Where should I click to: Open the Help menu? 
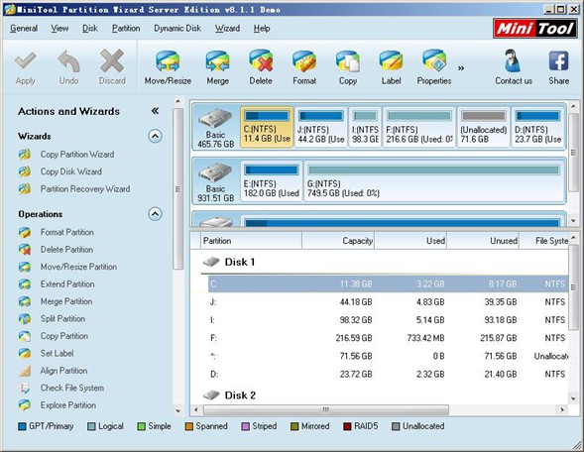[262, 29]
